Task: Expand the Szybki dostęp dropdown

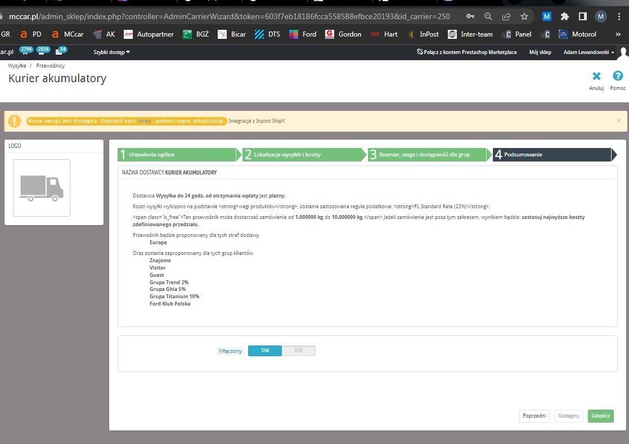Action: 111,52
